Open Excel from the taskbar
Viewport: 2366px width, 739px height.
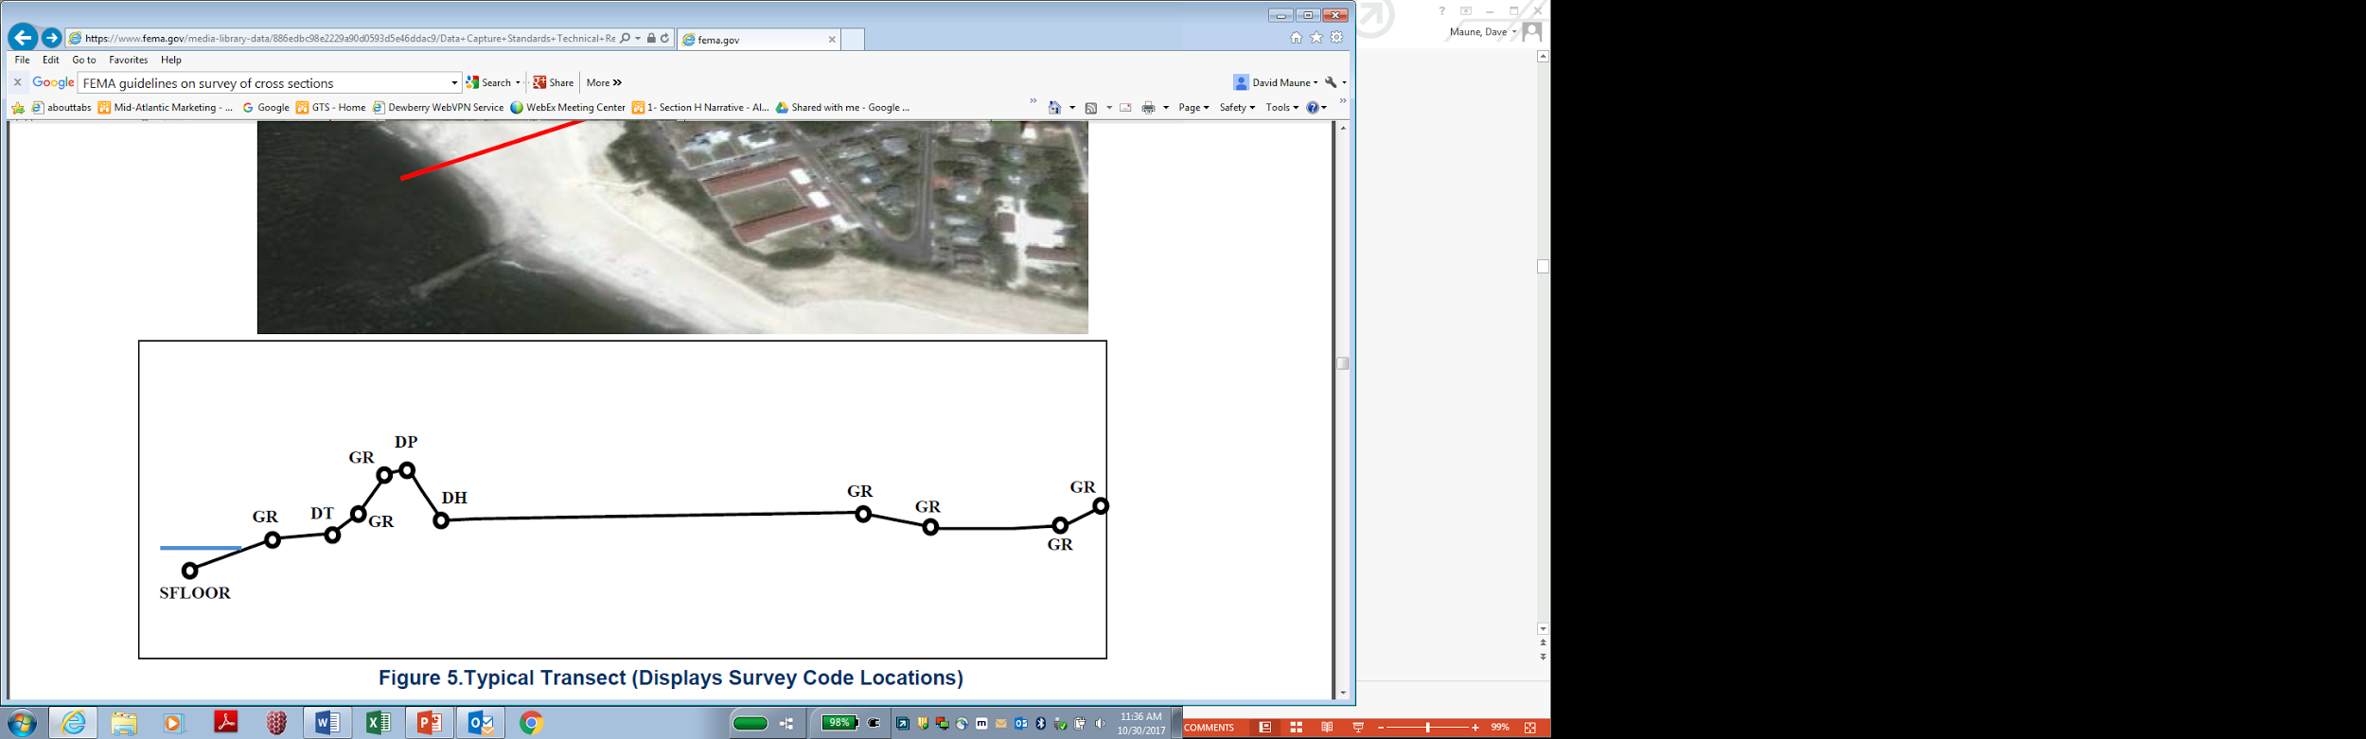click(x=379, y=723)
